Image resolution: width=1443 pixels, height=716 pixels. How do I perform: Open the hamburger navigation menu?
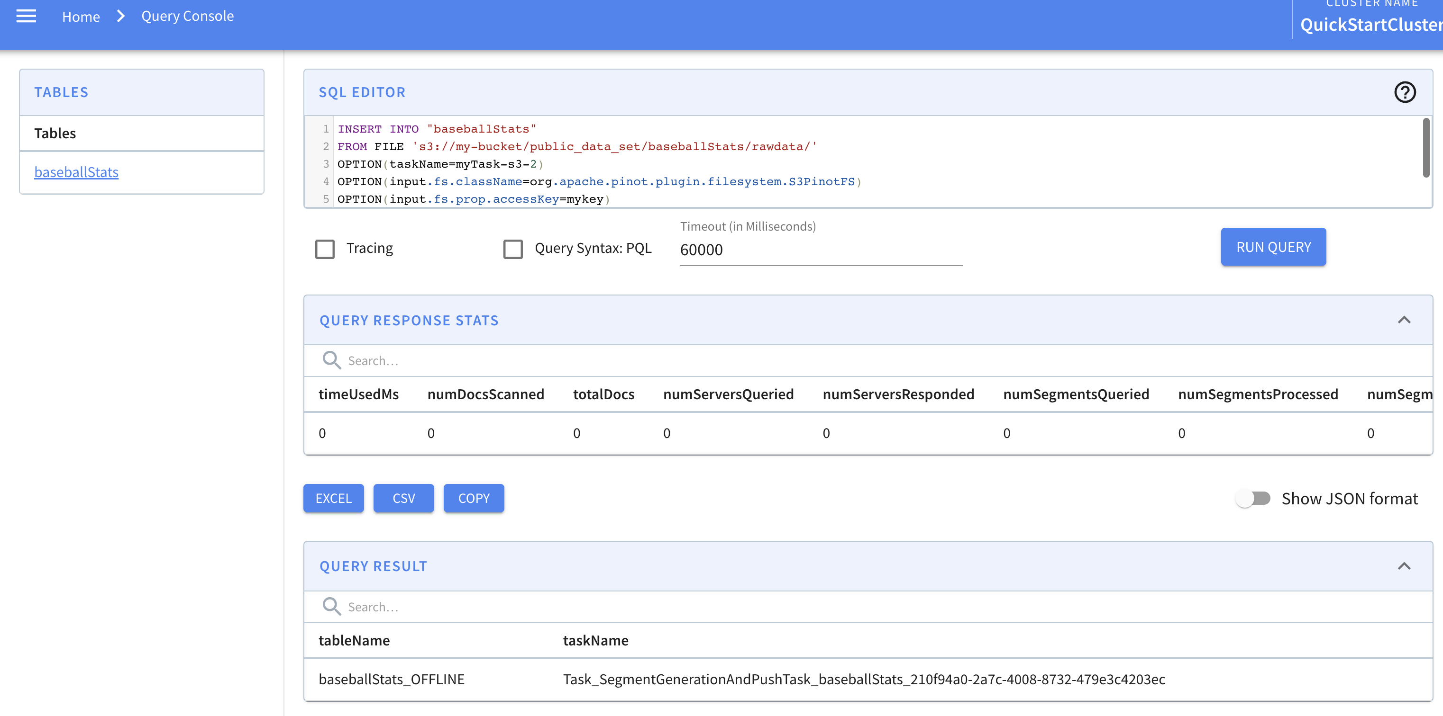(26, 16)
